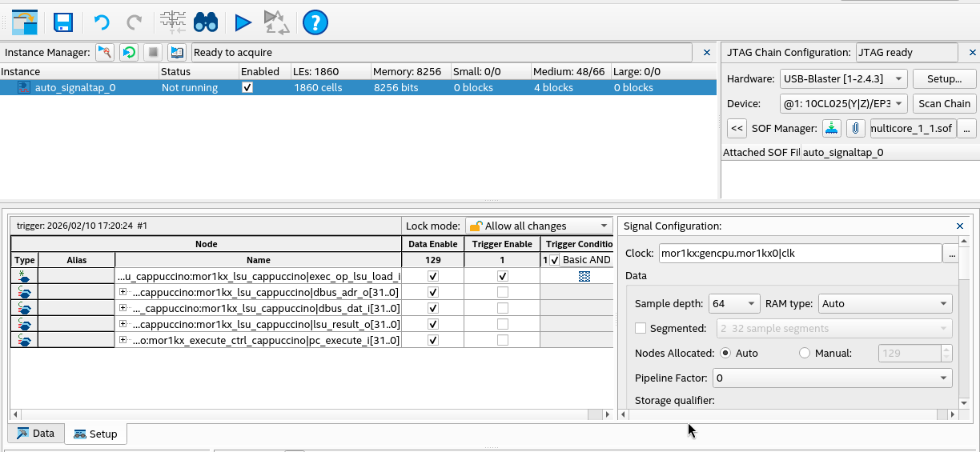Select the Setup tab
This screenshot has height=452, width=980.
pos(95,434)
